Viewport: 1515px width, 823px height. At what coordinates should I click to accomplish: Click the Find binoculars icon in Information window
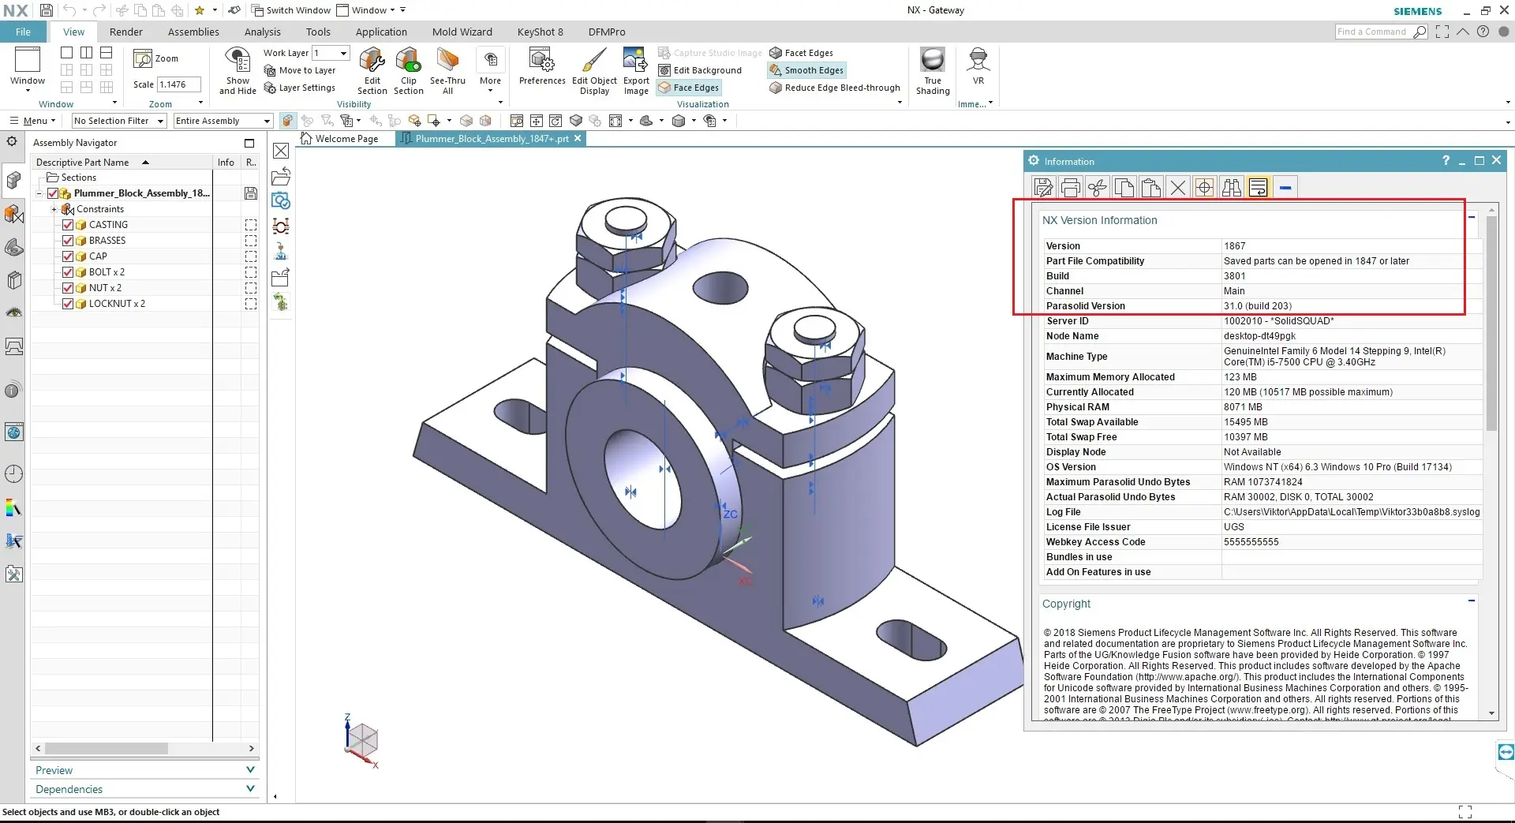[x=1231, y=187]
